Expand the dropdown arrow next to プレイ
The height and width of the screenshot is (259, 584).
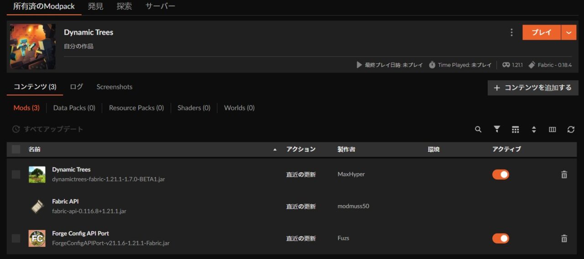coord(568,32)
